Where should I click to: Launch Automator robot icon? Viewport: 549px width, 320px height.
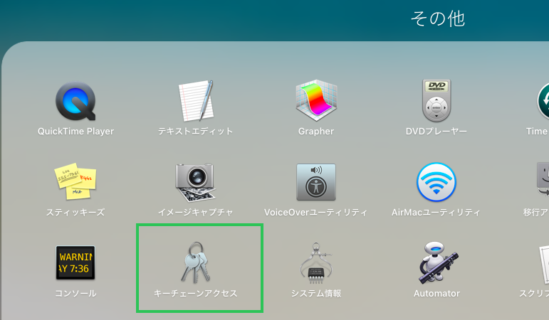[x=438, y=262]
